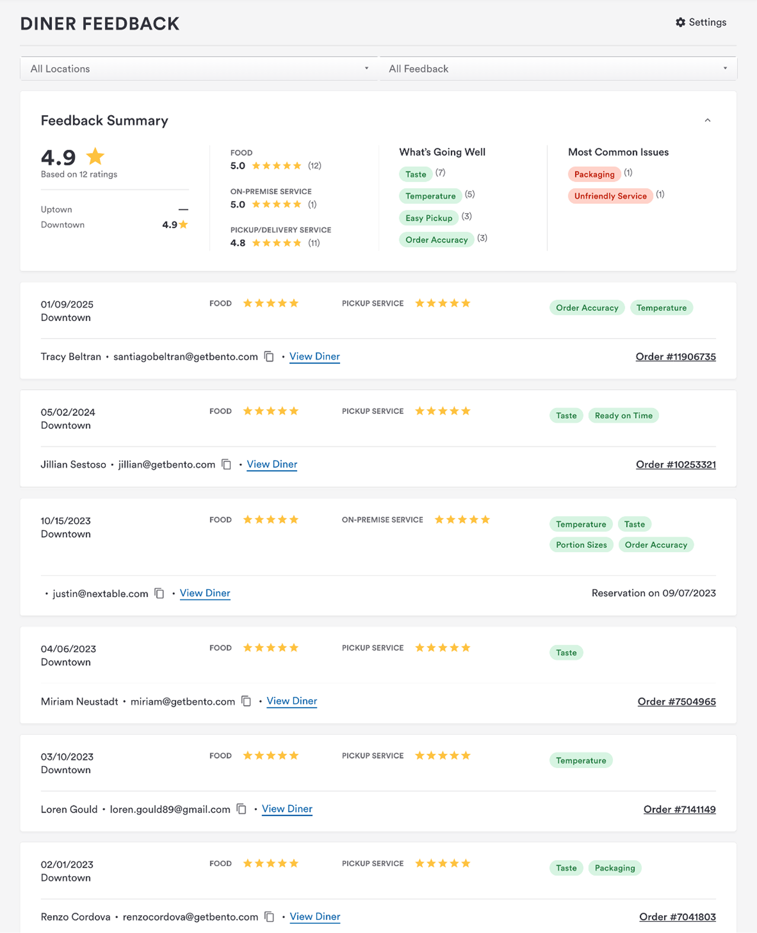Click the Easy Pickup tag in summary
Viewport: 757px width, 933px height.
[429, 218]
